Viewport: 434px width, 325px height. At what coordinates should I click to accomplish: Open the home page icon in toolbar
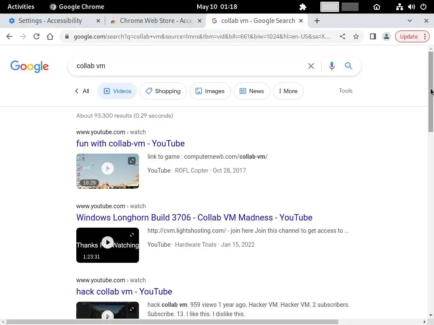(50, 36)
